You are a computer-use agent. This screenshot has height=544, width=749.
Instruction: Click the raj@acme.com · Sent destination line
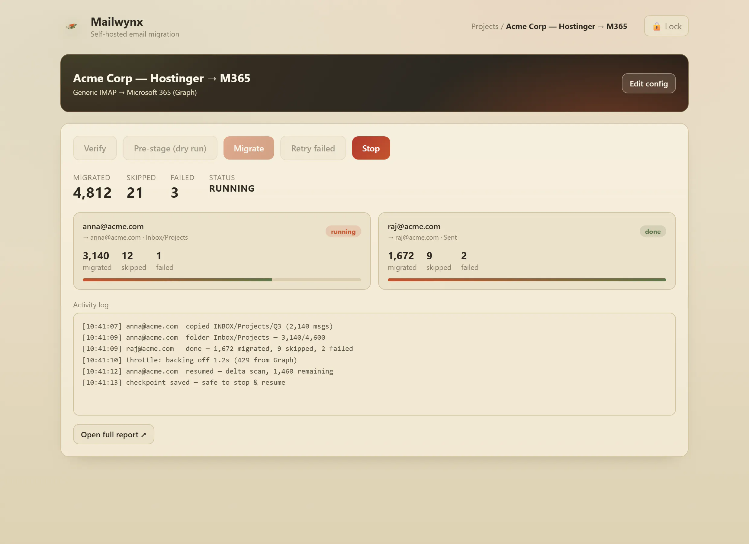[x=422, y=237]
